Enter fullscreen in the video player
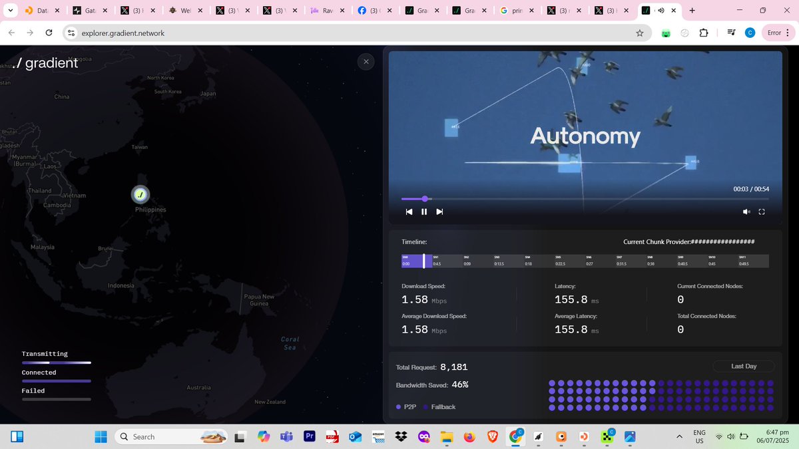Screen dimensions: 799x449 762,212
